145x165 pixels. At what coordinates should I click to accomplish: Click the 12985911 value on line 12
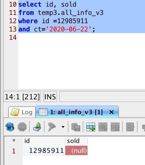tap(72, 21)
